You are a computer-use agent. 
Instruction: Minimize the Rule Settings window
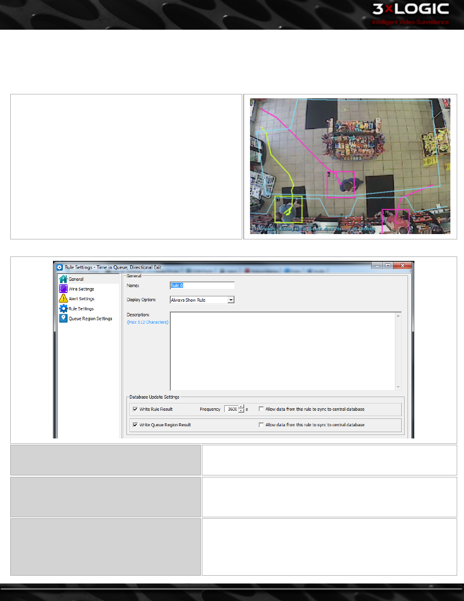377,266
